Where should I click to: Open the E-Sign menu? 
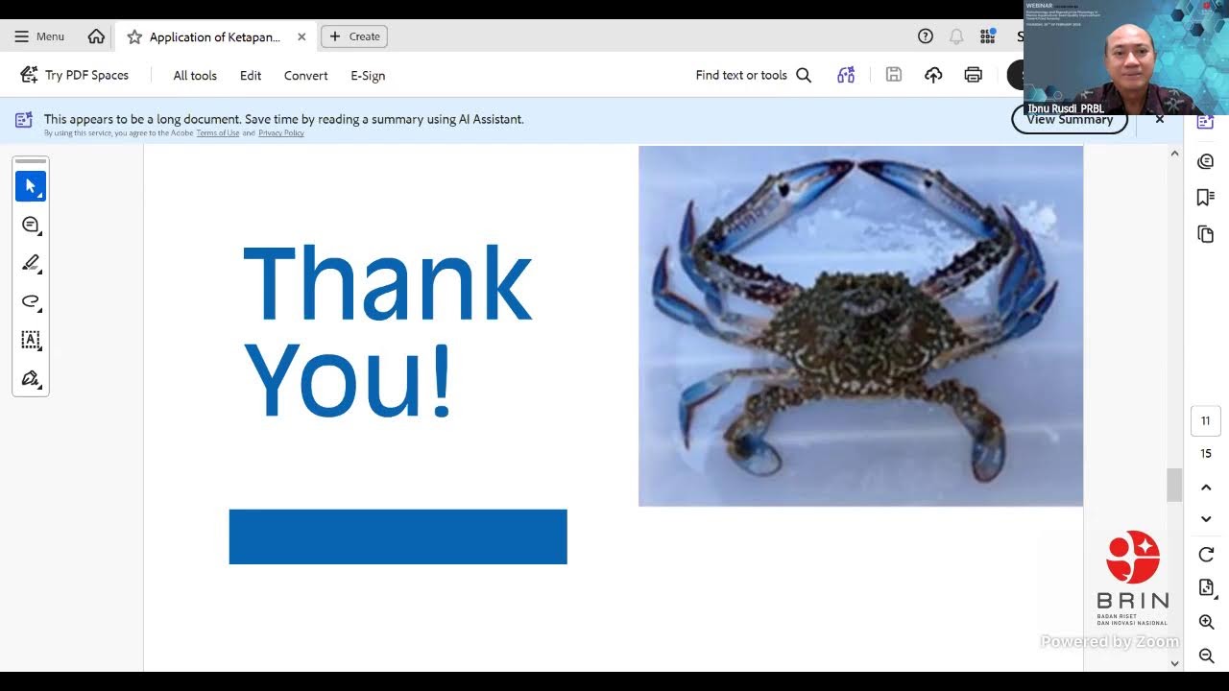click(368, 75)
